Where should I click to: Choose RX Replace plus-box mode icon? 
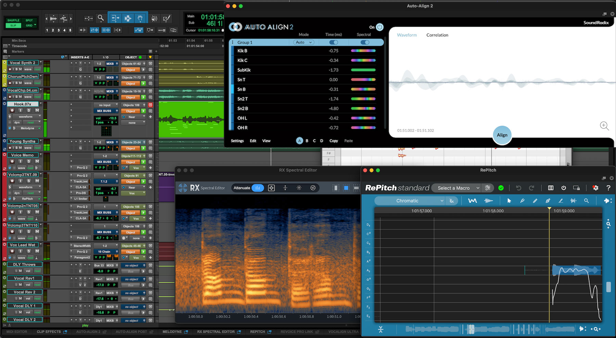(x=271, y=188)
